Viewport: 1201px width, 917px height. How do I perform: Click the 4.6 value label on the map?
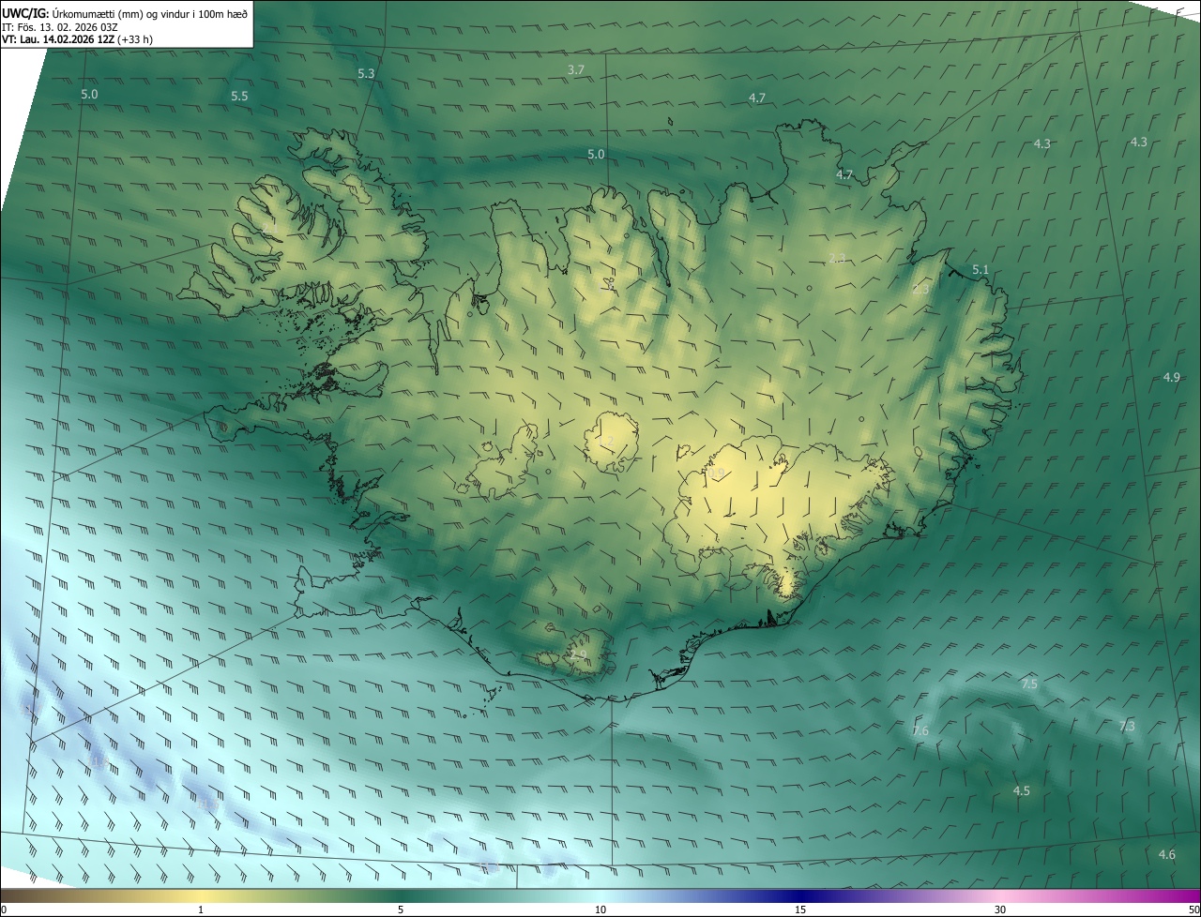(x=1167, y=854)
